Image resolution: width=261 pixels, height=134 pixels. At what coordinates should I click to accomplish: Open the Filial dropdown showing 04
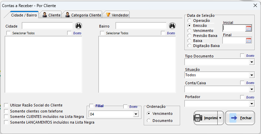tap(136, 114)
